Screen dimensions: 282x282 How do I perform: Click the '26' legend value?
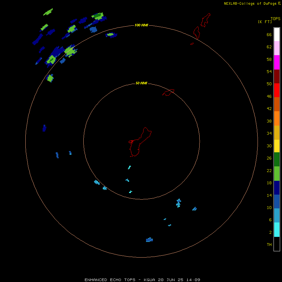coord(269,158)
